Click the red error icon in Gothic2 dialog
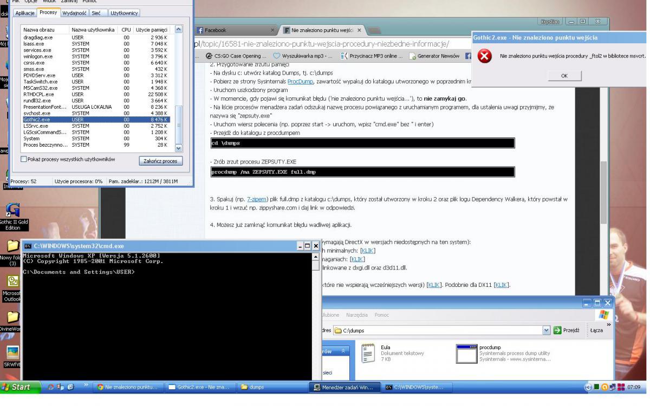650x406 pixels. [485, 57]
